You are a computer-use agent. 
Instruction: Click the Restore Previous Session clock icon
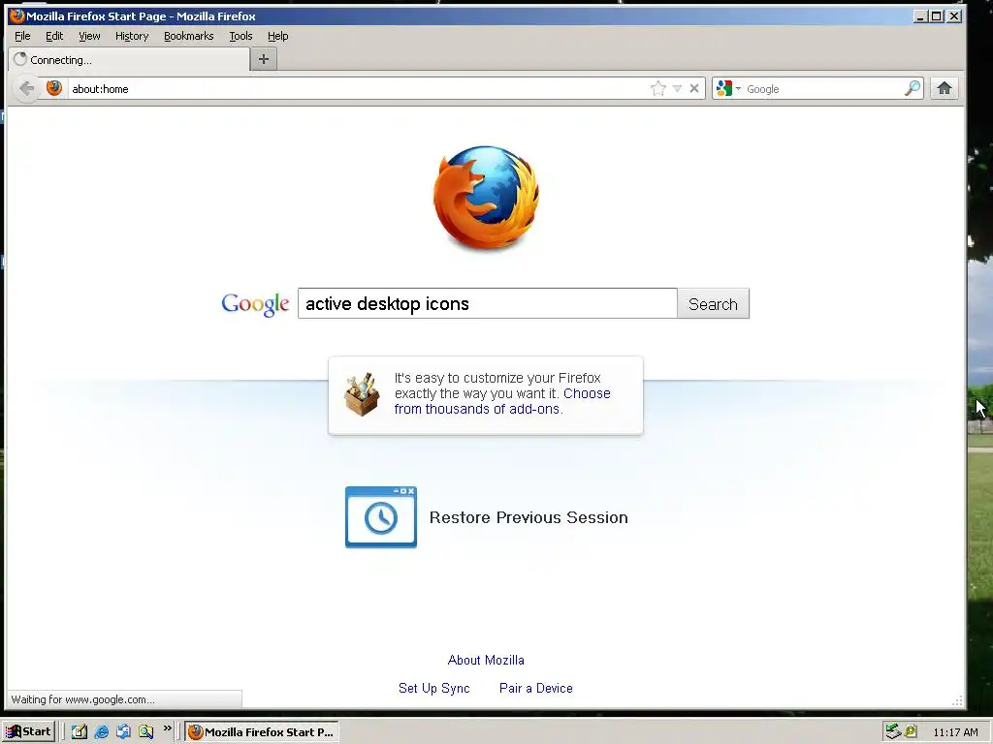coord(380,517)
